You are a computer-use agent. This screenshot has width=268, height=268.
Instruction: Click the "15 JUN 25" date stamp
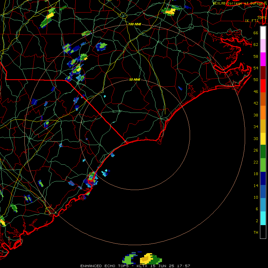(x=162, y=266)
